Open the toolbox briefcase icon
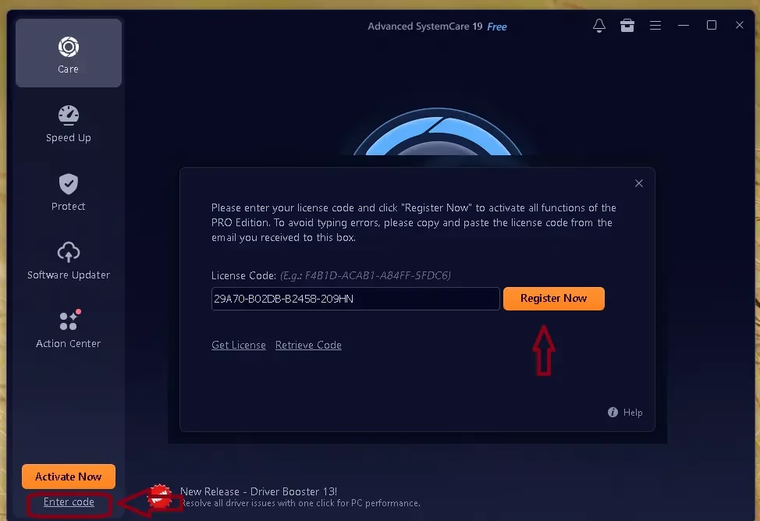The width and height of the screenshot is (760, 521). coord(627,26)
